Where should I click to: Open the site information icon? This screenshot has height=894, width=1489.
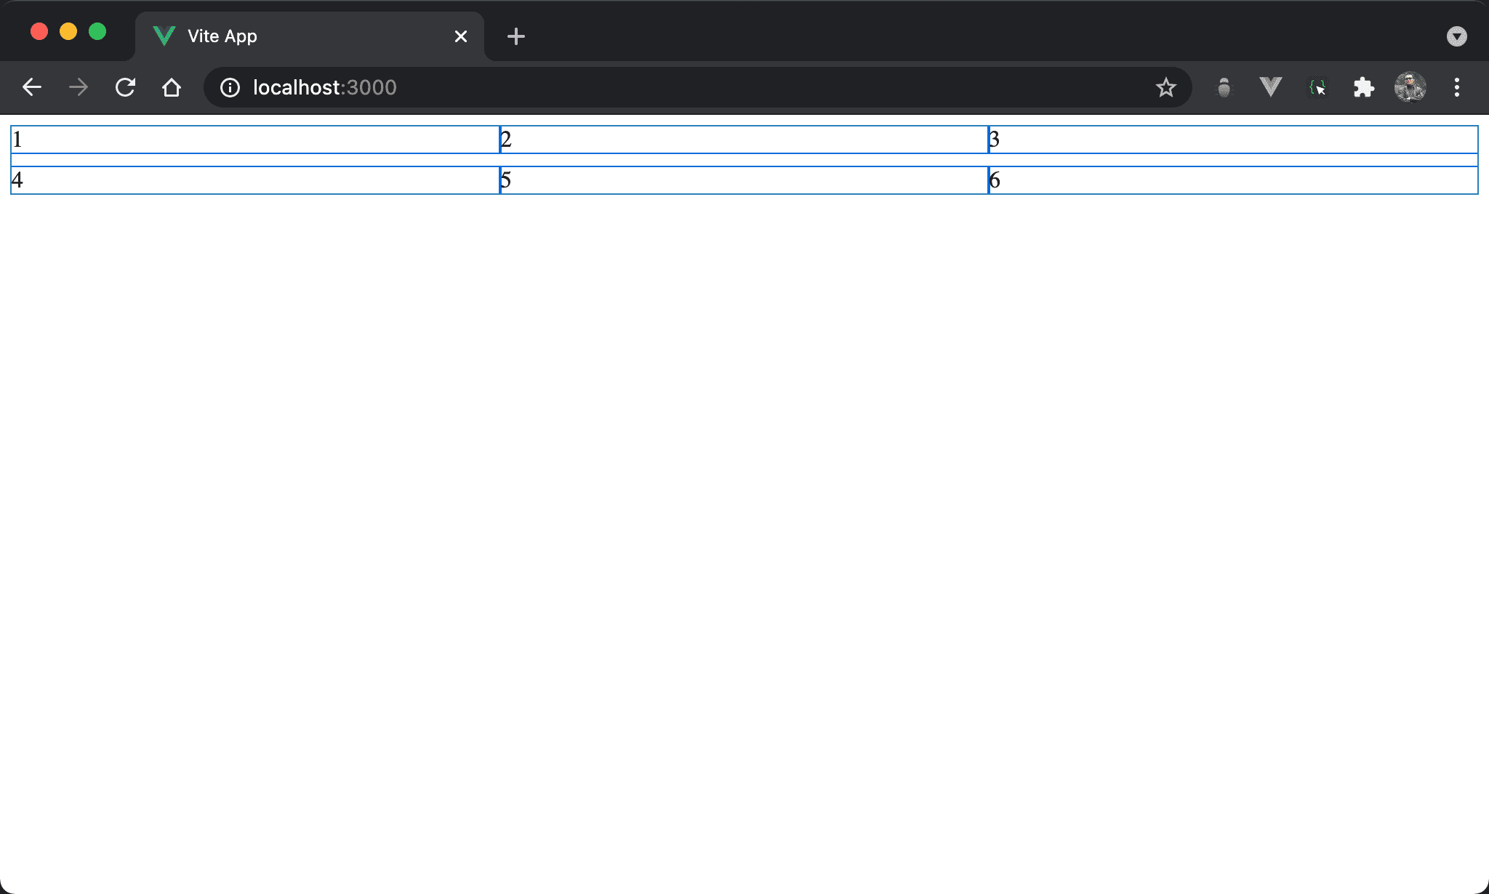coord(230,88)
